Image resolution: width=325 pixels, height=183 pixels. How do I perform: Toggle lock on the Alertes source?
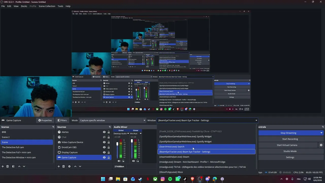click(109, 132)
